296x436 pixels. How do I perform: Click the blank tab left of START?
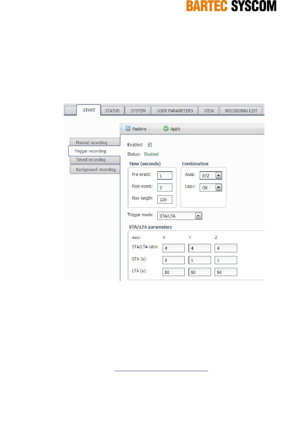pos(70,111)
